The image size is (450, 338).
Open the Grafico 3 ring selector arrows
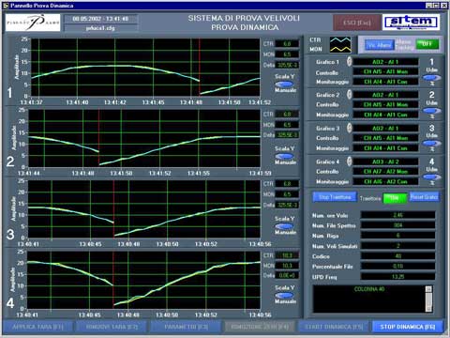point(349,128)
